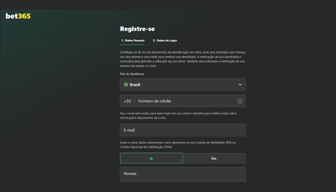This screenshot has height=192, width=336.
Task: Select the Sr. title option
Action: click(x=151, y=158)
